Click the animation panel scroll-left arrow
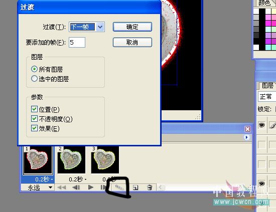The width and height of the screenshot is (276, 212). [161, 187]
